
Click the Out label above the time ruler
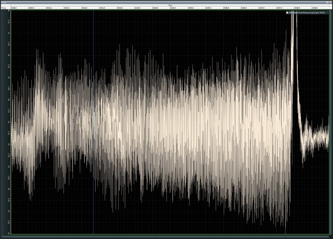(x=170, y=5)
